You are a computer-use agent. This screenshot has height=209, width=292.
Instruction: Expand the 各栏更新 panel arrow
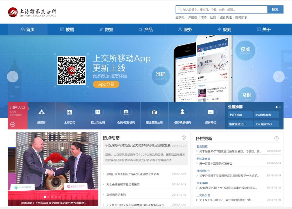coord(276,138)
